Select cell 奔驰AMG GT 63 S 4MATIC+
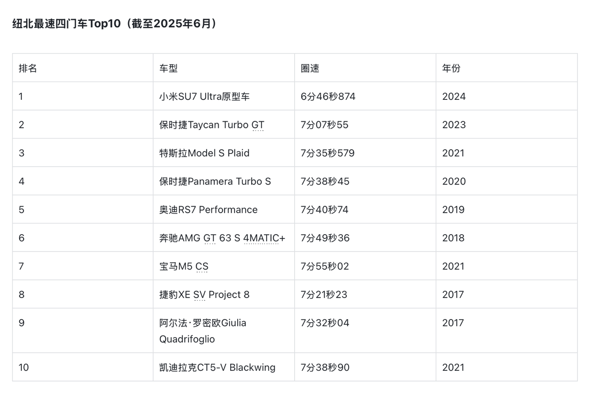 coord(224,238)
